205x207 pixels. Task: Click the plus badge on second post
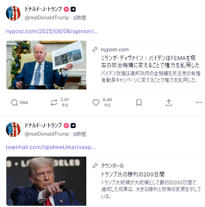73,126
